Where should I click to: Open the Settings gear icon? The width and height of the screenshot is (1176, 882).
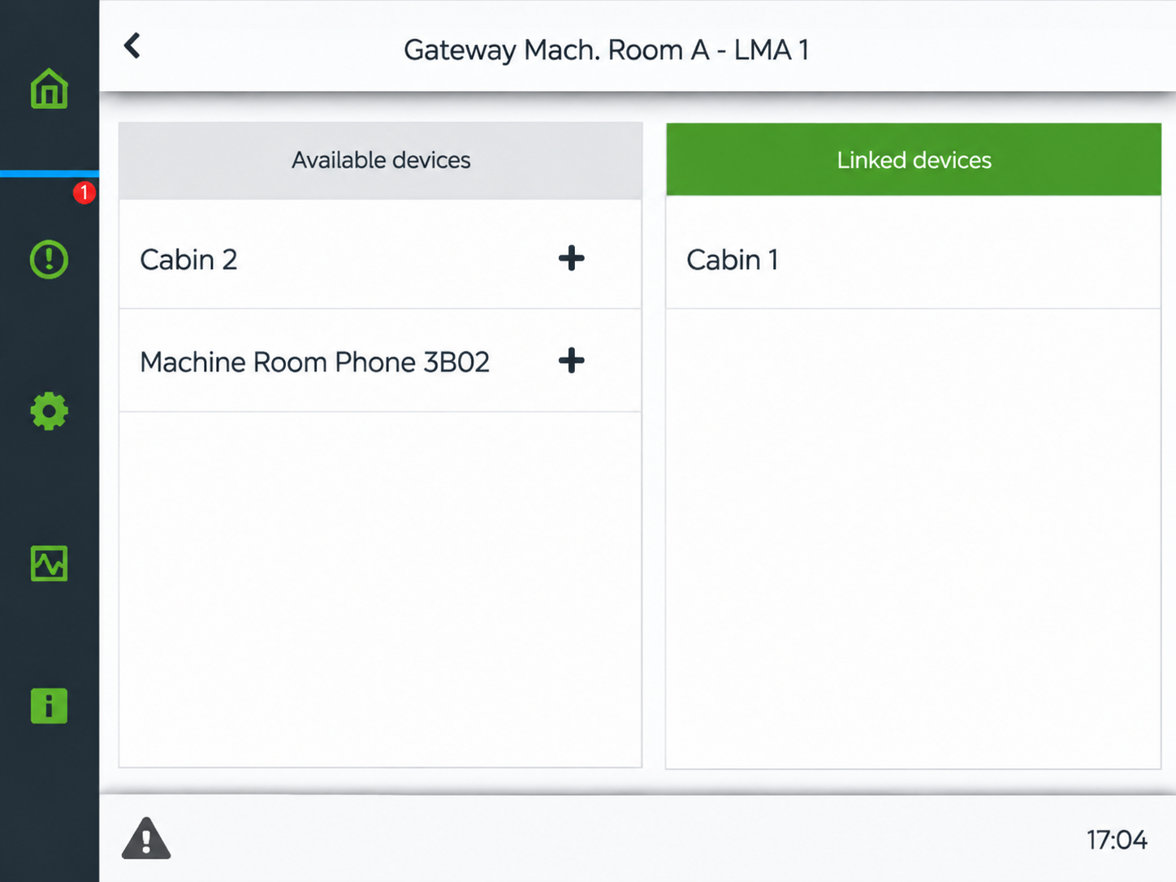point(49,411)
